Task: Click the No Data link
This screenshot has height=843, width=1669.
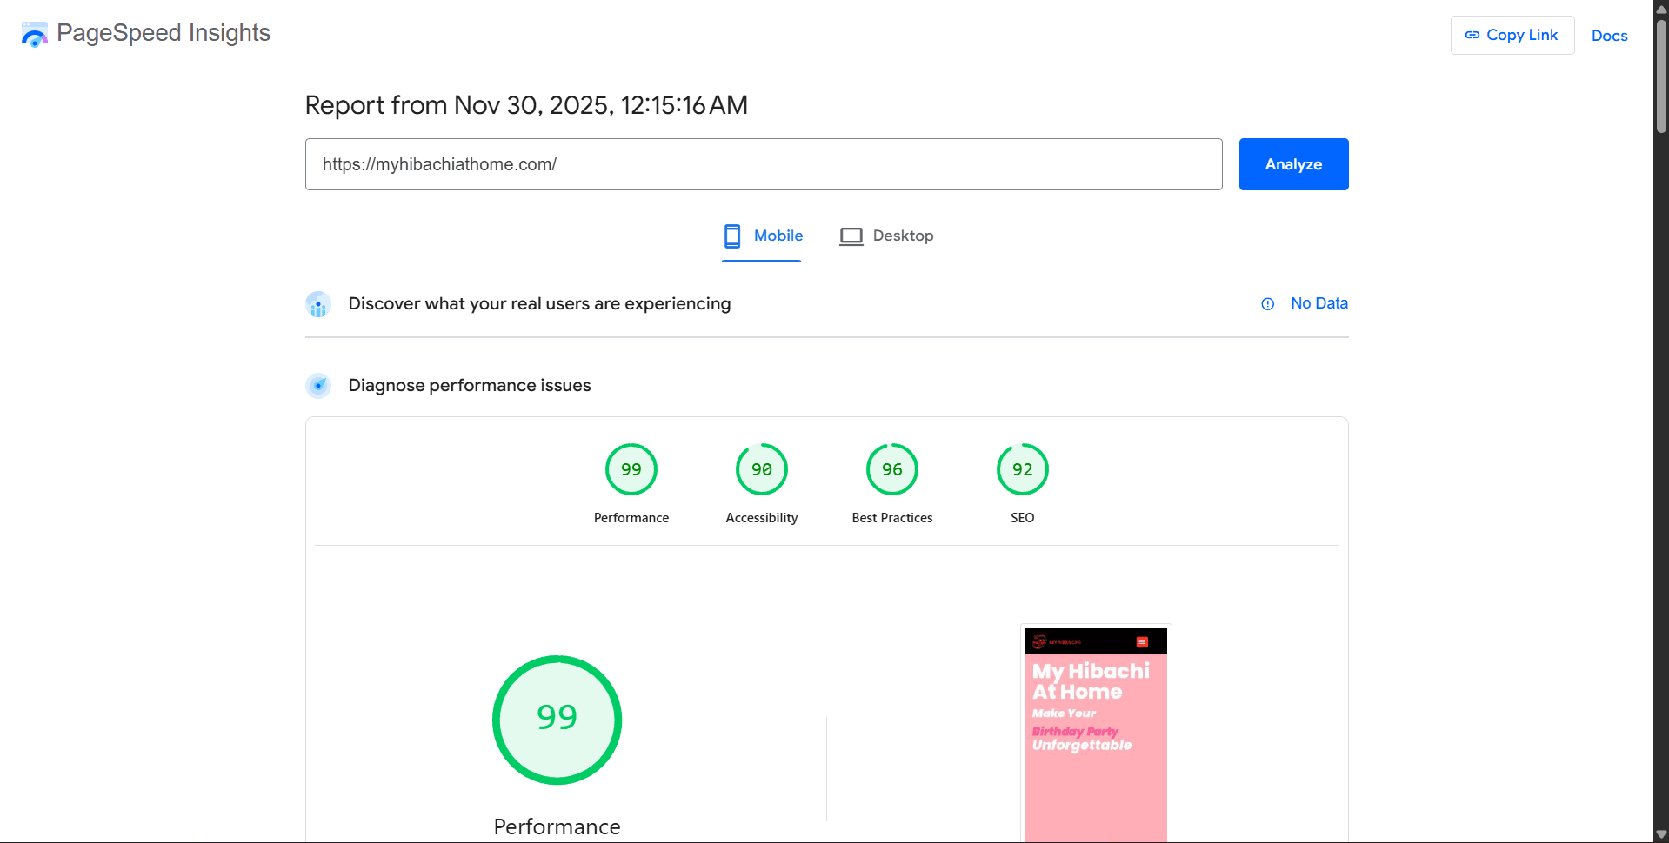Action: tap(1319, 303)
